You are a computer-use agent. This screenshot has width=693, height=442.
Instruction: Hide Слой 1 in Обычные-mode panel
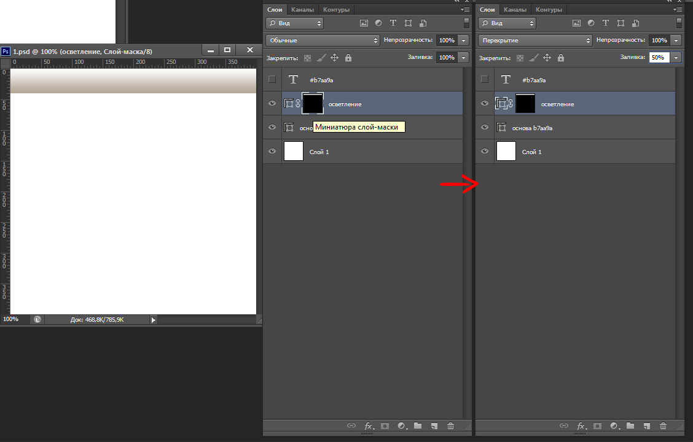[x=272, y=151]
